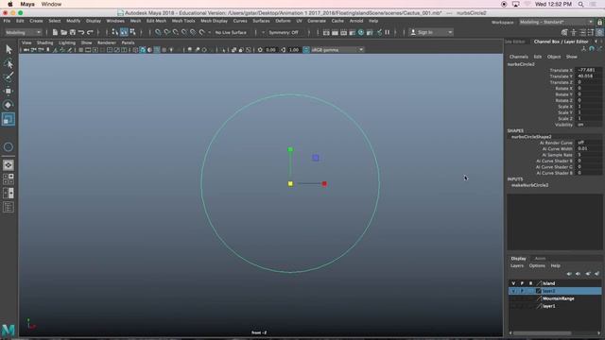Switch to two-pane side-by-side layout
Screen dimensions: 605x340
point(9,193)
